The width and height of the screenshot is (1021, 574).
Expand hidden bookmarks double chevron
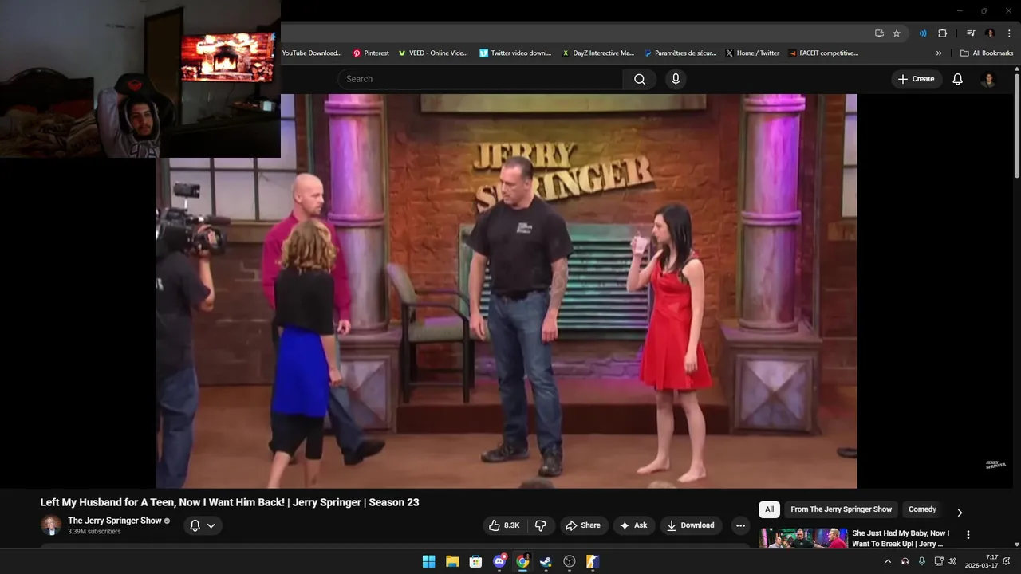939,53
